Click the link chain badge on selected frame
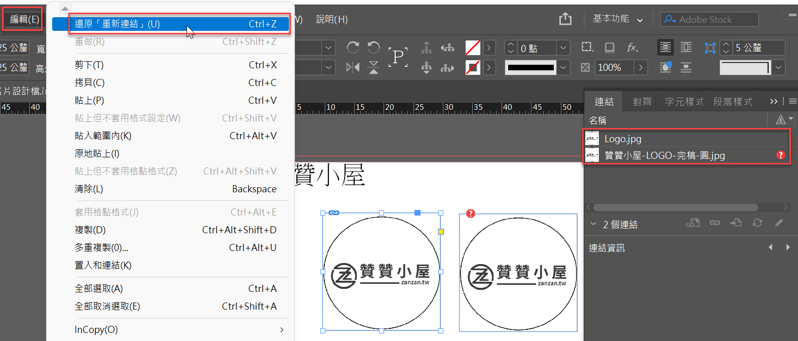The width and height of the screenshot is (798, 341). pos(333,213)
